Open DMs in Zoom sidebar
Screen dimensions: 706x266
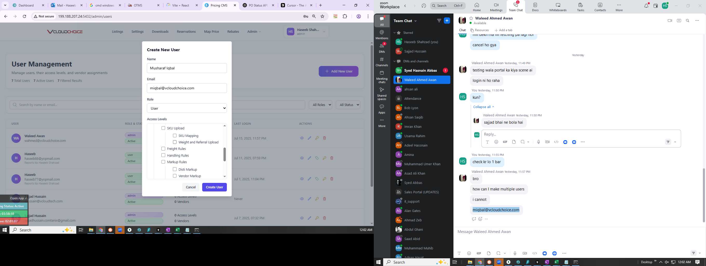coord(382,48)
